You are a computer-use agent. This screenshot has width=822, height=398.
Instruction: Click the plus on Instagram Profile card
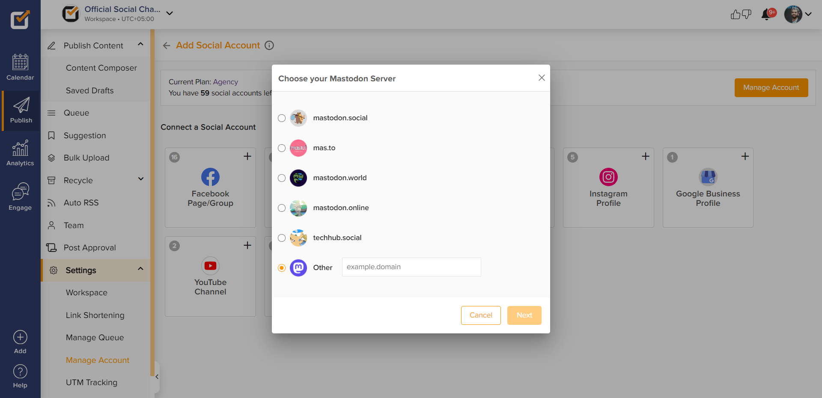point(646,156)
